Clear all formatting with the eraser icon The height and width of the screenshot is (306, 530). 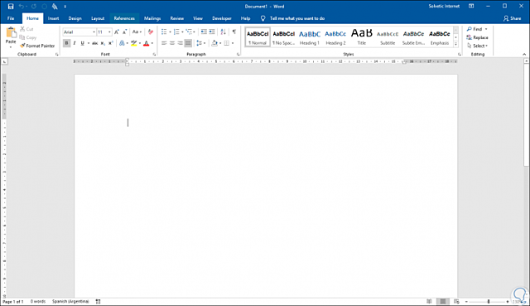pyautogui.click(x=151, y=32)
